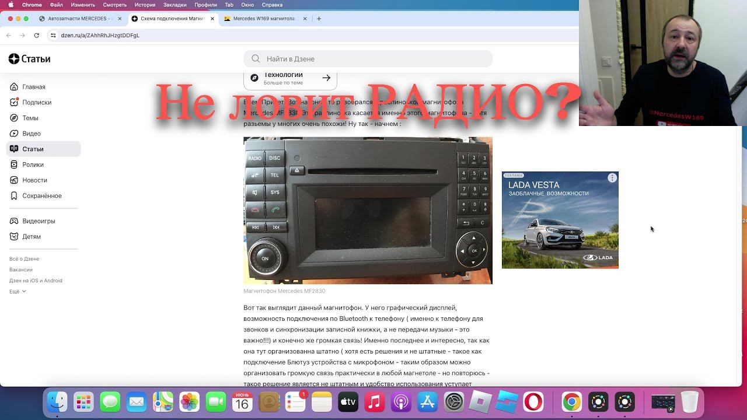Switch to Автозапчасти MERCEDES tab
Screen dimensions: 747x420
coord(79,19)
